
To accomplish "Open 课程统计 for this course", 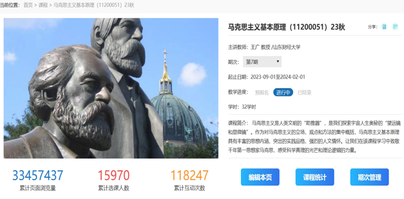I will (315, 177).
